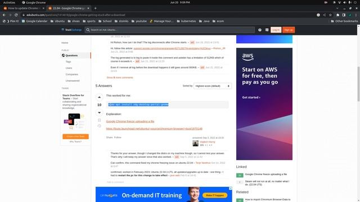Open the School bookmarks folder

click(x=105, y=21)
